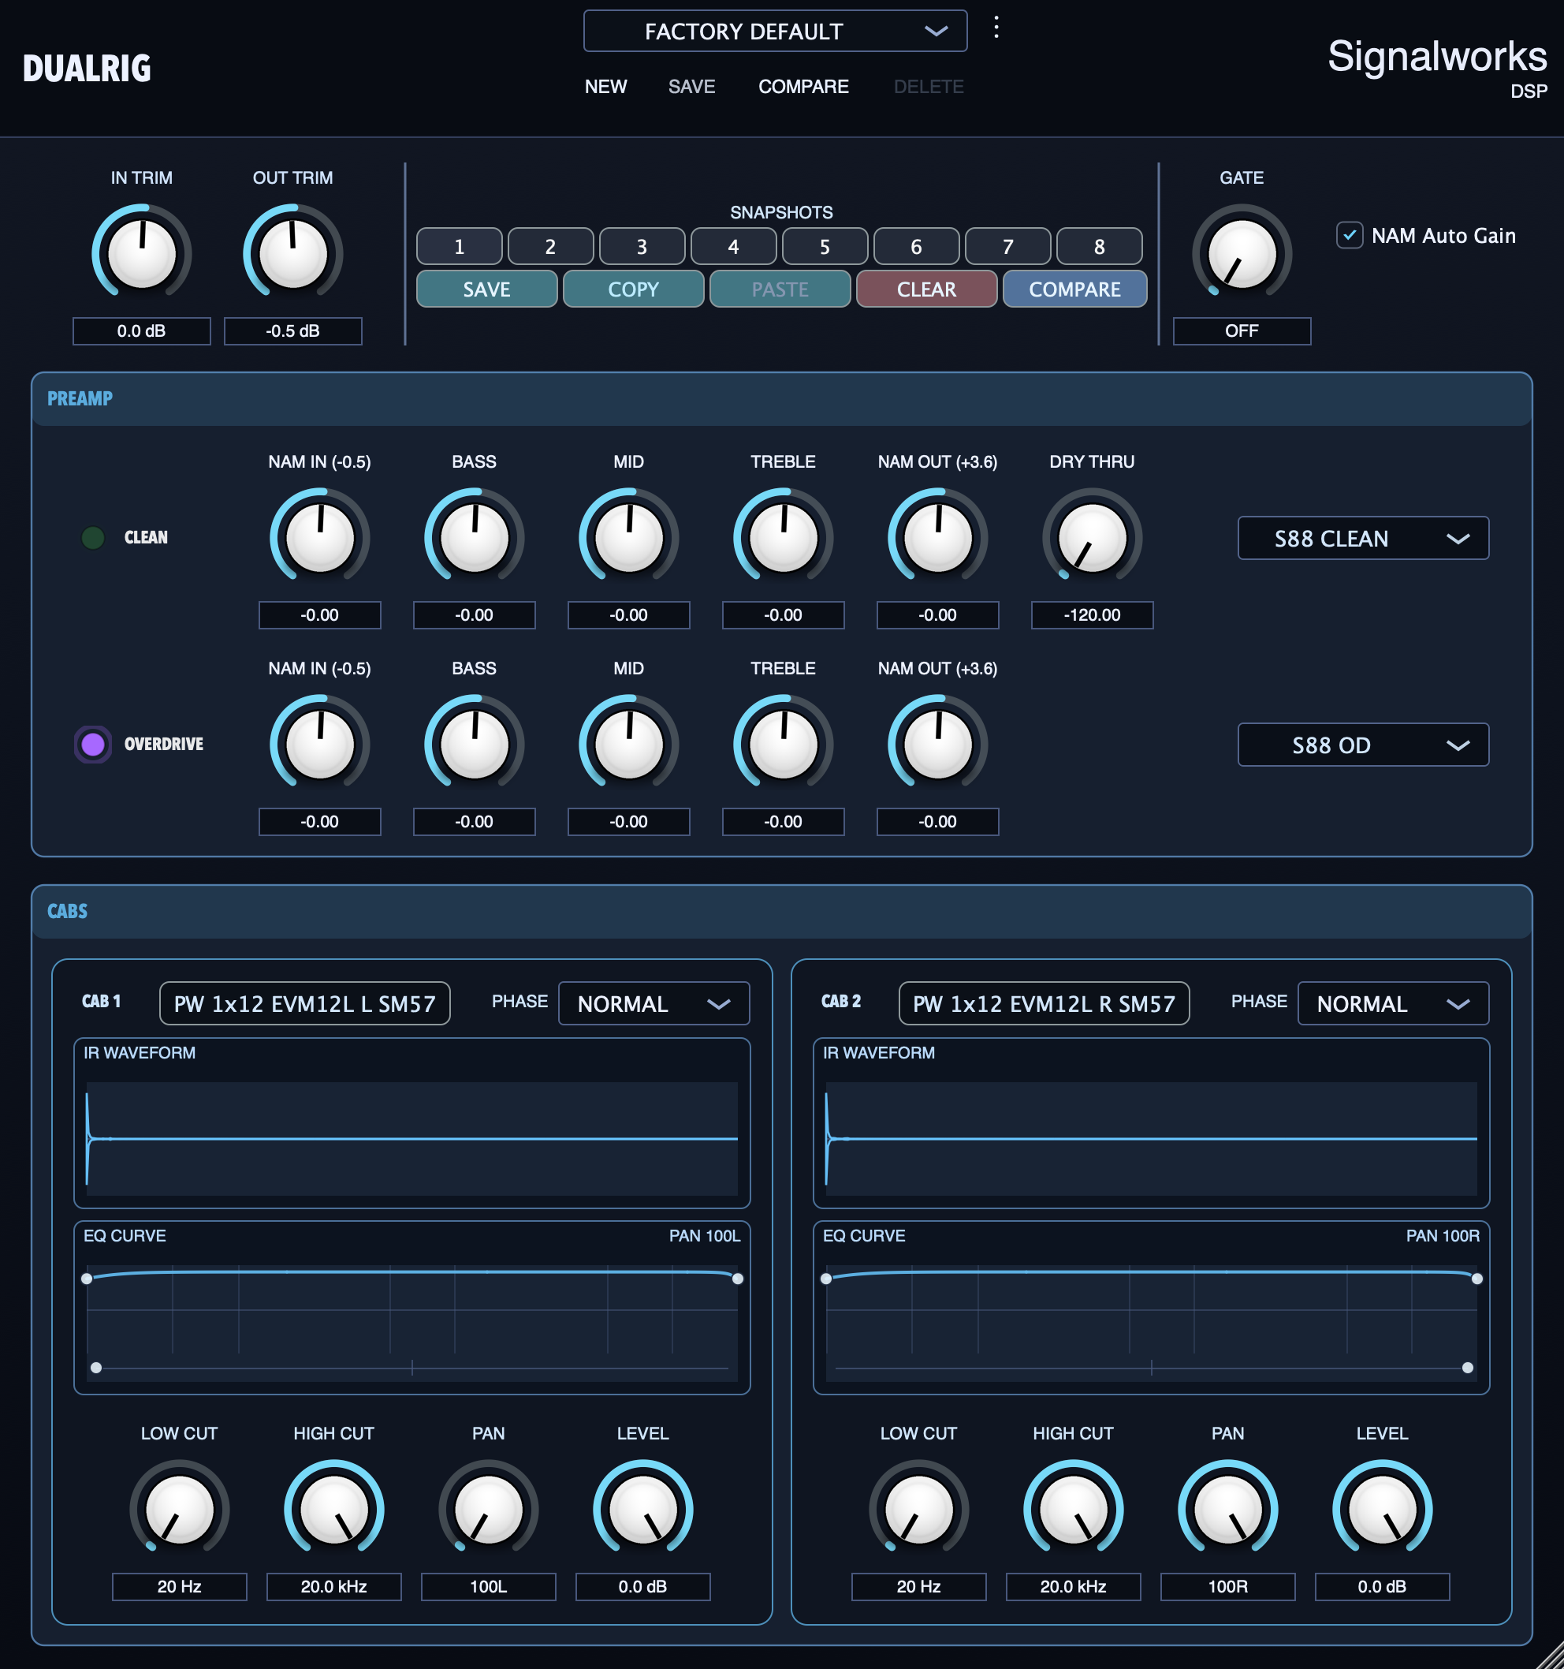Image resolution: width=1564 pixels, height=1669 pixels.
Task: Click DELETE in the preset menu row
Action: pyautogui.click(x=928, y=87)
